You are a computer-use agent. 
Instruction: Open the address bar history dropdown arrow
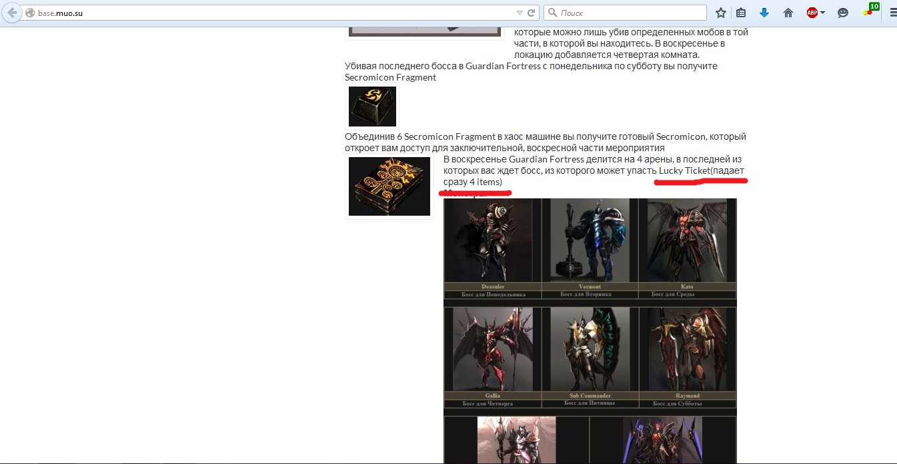pyautogui.click(x=520, y=13)
